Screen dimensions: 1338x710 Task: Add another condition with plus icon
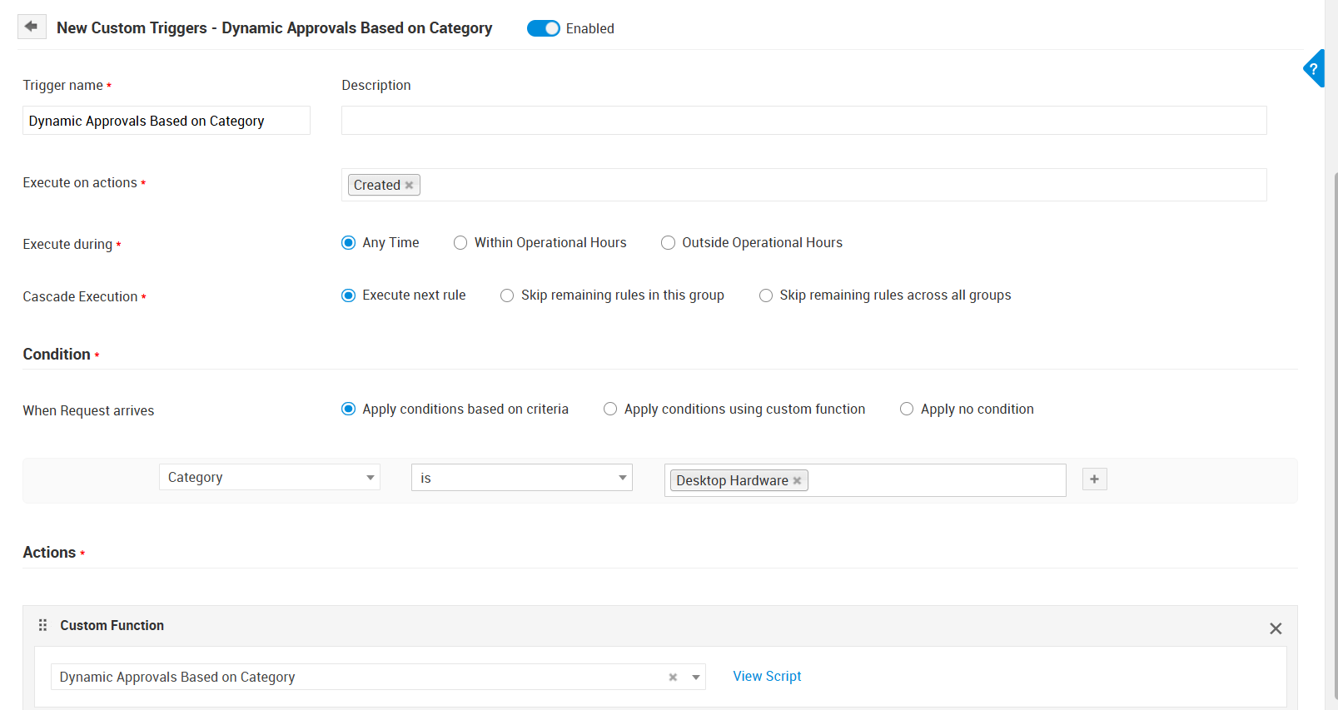1094,479
